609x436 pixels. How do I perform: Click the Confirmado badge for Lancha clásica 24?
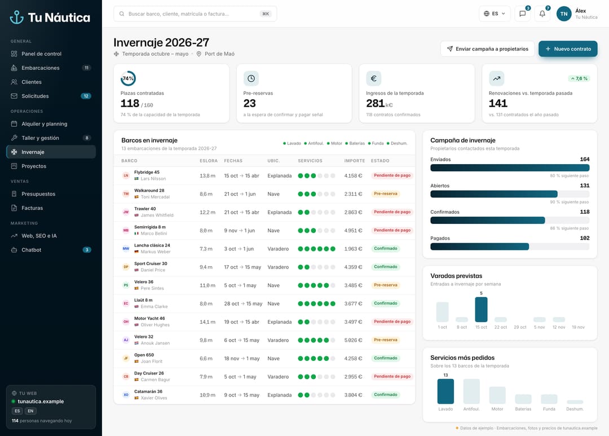[385, 249]
